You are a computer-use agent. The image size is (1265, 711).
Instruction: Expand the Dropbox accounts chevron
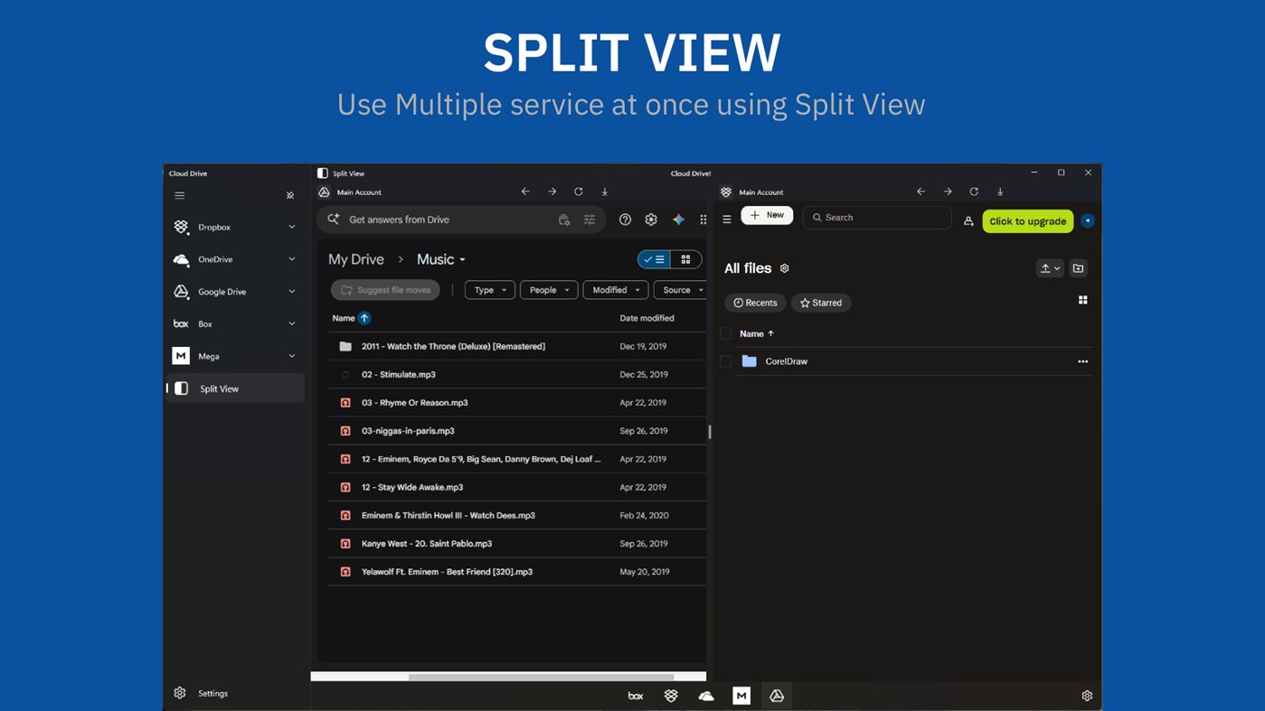(x=292, y=227)
